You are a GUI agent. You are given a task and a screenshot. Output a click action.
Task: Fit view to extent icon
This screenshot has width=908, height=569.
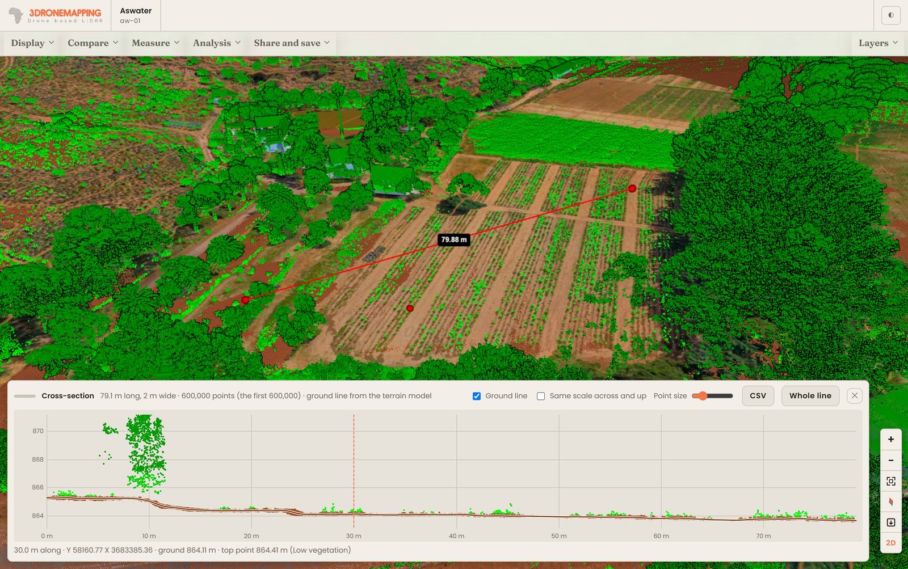[x=891, y=481]
